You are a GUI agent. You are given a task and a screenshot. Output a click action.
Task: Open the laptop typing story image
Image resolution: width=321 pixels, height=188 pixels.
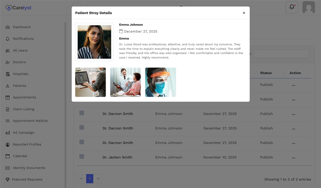point(91,82)
